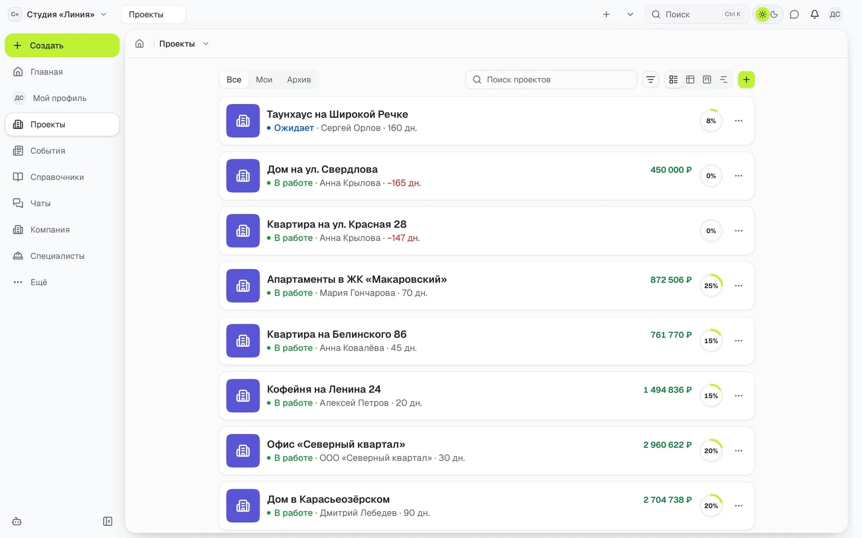This screenshot has height=538, width=862.
Task: Open more options for Кофейня на Ленина 24
Action: click(739, 396)
